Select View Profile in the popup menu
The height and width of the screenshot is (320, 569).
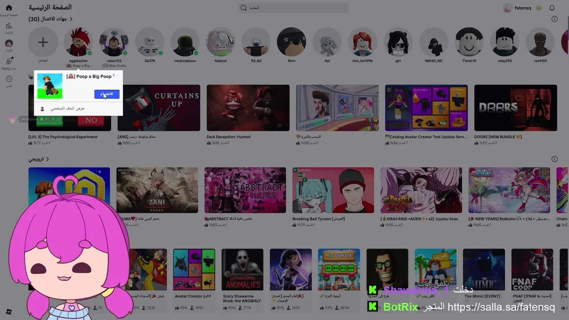coord(67,108)
